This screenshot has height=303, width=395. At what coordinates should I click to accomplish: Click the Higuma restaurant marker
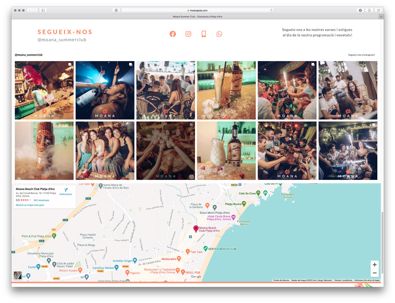(127, 272)
